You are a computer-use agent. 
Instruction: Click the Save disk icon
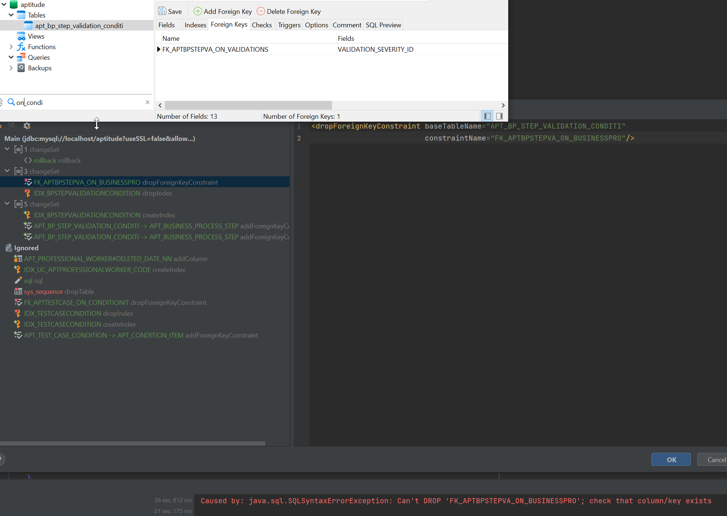[x=162, y=11]
